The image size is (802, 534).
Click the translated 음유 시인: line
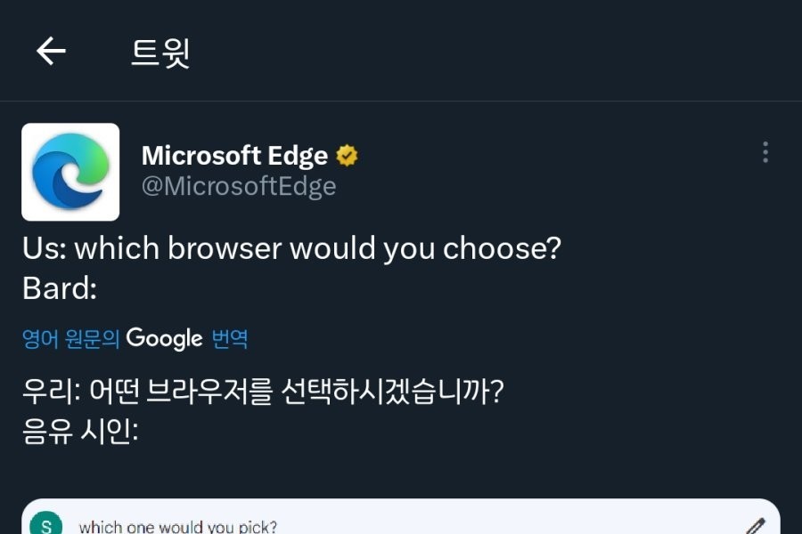coord(80,432)
